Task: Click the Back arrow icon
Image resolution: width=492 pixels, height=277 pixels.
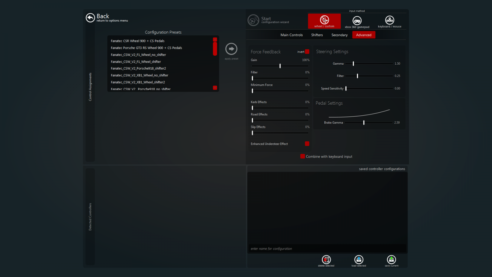Action: click(90, 18)
